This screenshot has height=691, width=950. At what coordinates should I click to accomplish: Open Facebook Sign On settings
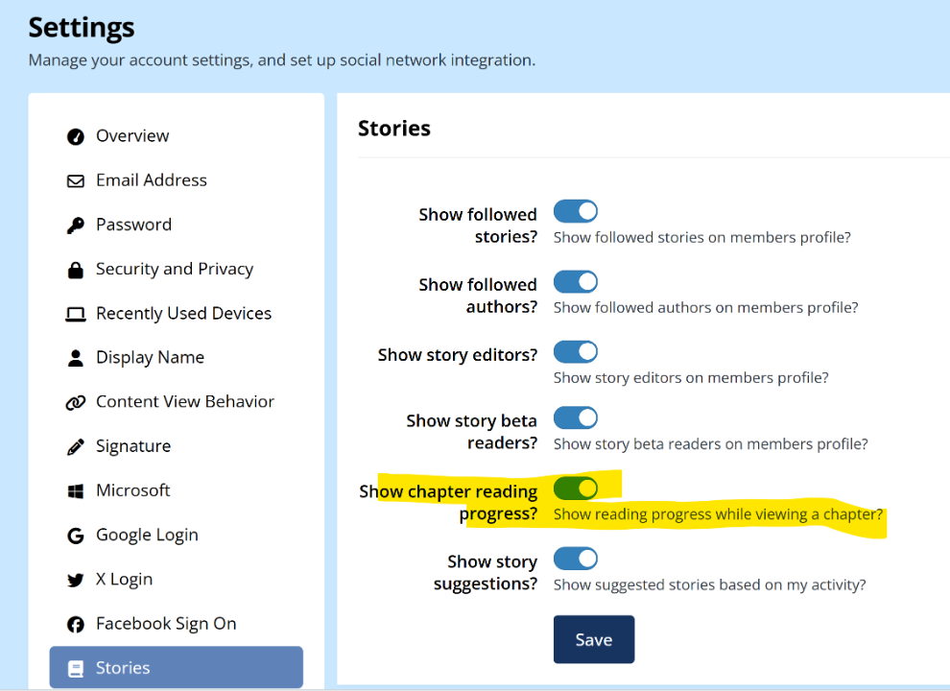pyautogui.click(x=165, y=624)
